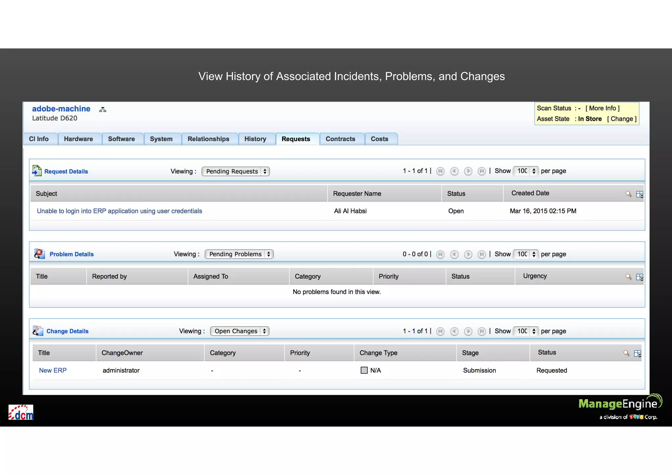Toggle the N/A Change Type checkbox
This screenshot has width=672, height=475.
[x=364, y=370]
